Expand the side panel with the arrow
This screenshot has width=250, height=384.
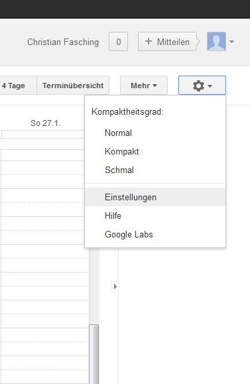click(115, 287)
